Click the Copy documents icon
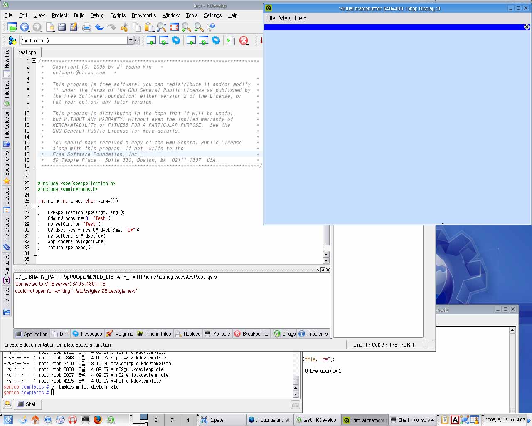The width and height of the screenshot is (532, 426). 136,27
